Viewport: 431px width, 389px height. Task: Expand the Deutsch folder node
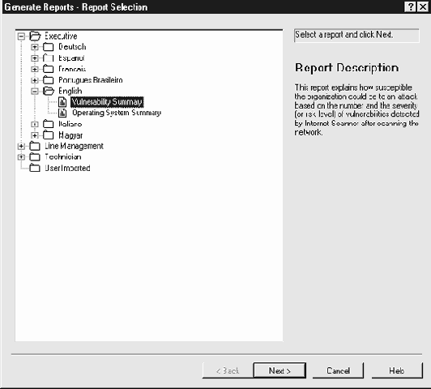[35, 47]
